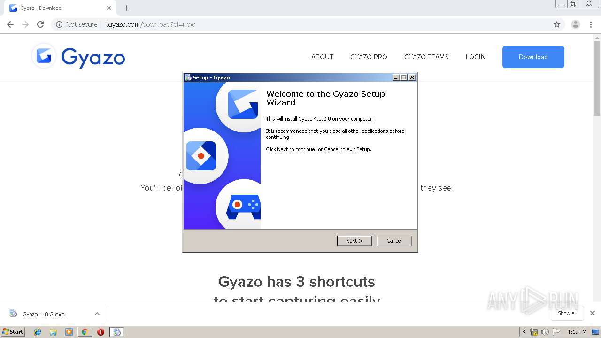Image resolution: width=601 pixels, height=338 pixels.
Task: Open media player from taskbar
Action: 69,332
